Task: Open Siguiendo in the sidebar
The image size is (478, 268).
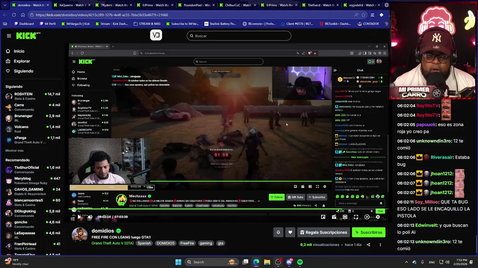Action: [24, 71]
